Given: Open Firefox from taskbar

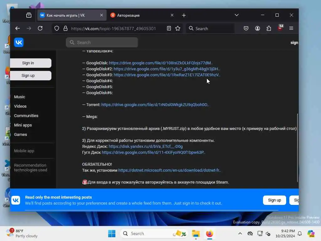Looking at the screenshot, I should [x=209, y=233].
